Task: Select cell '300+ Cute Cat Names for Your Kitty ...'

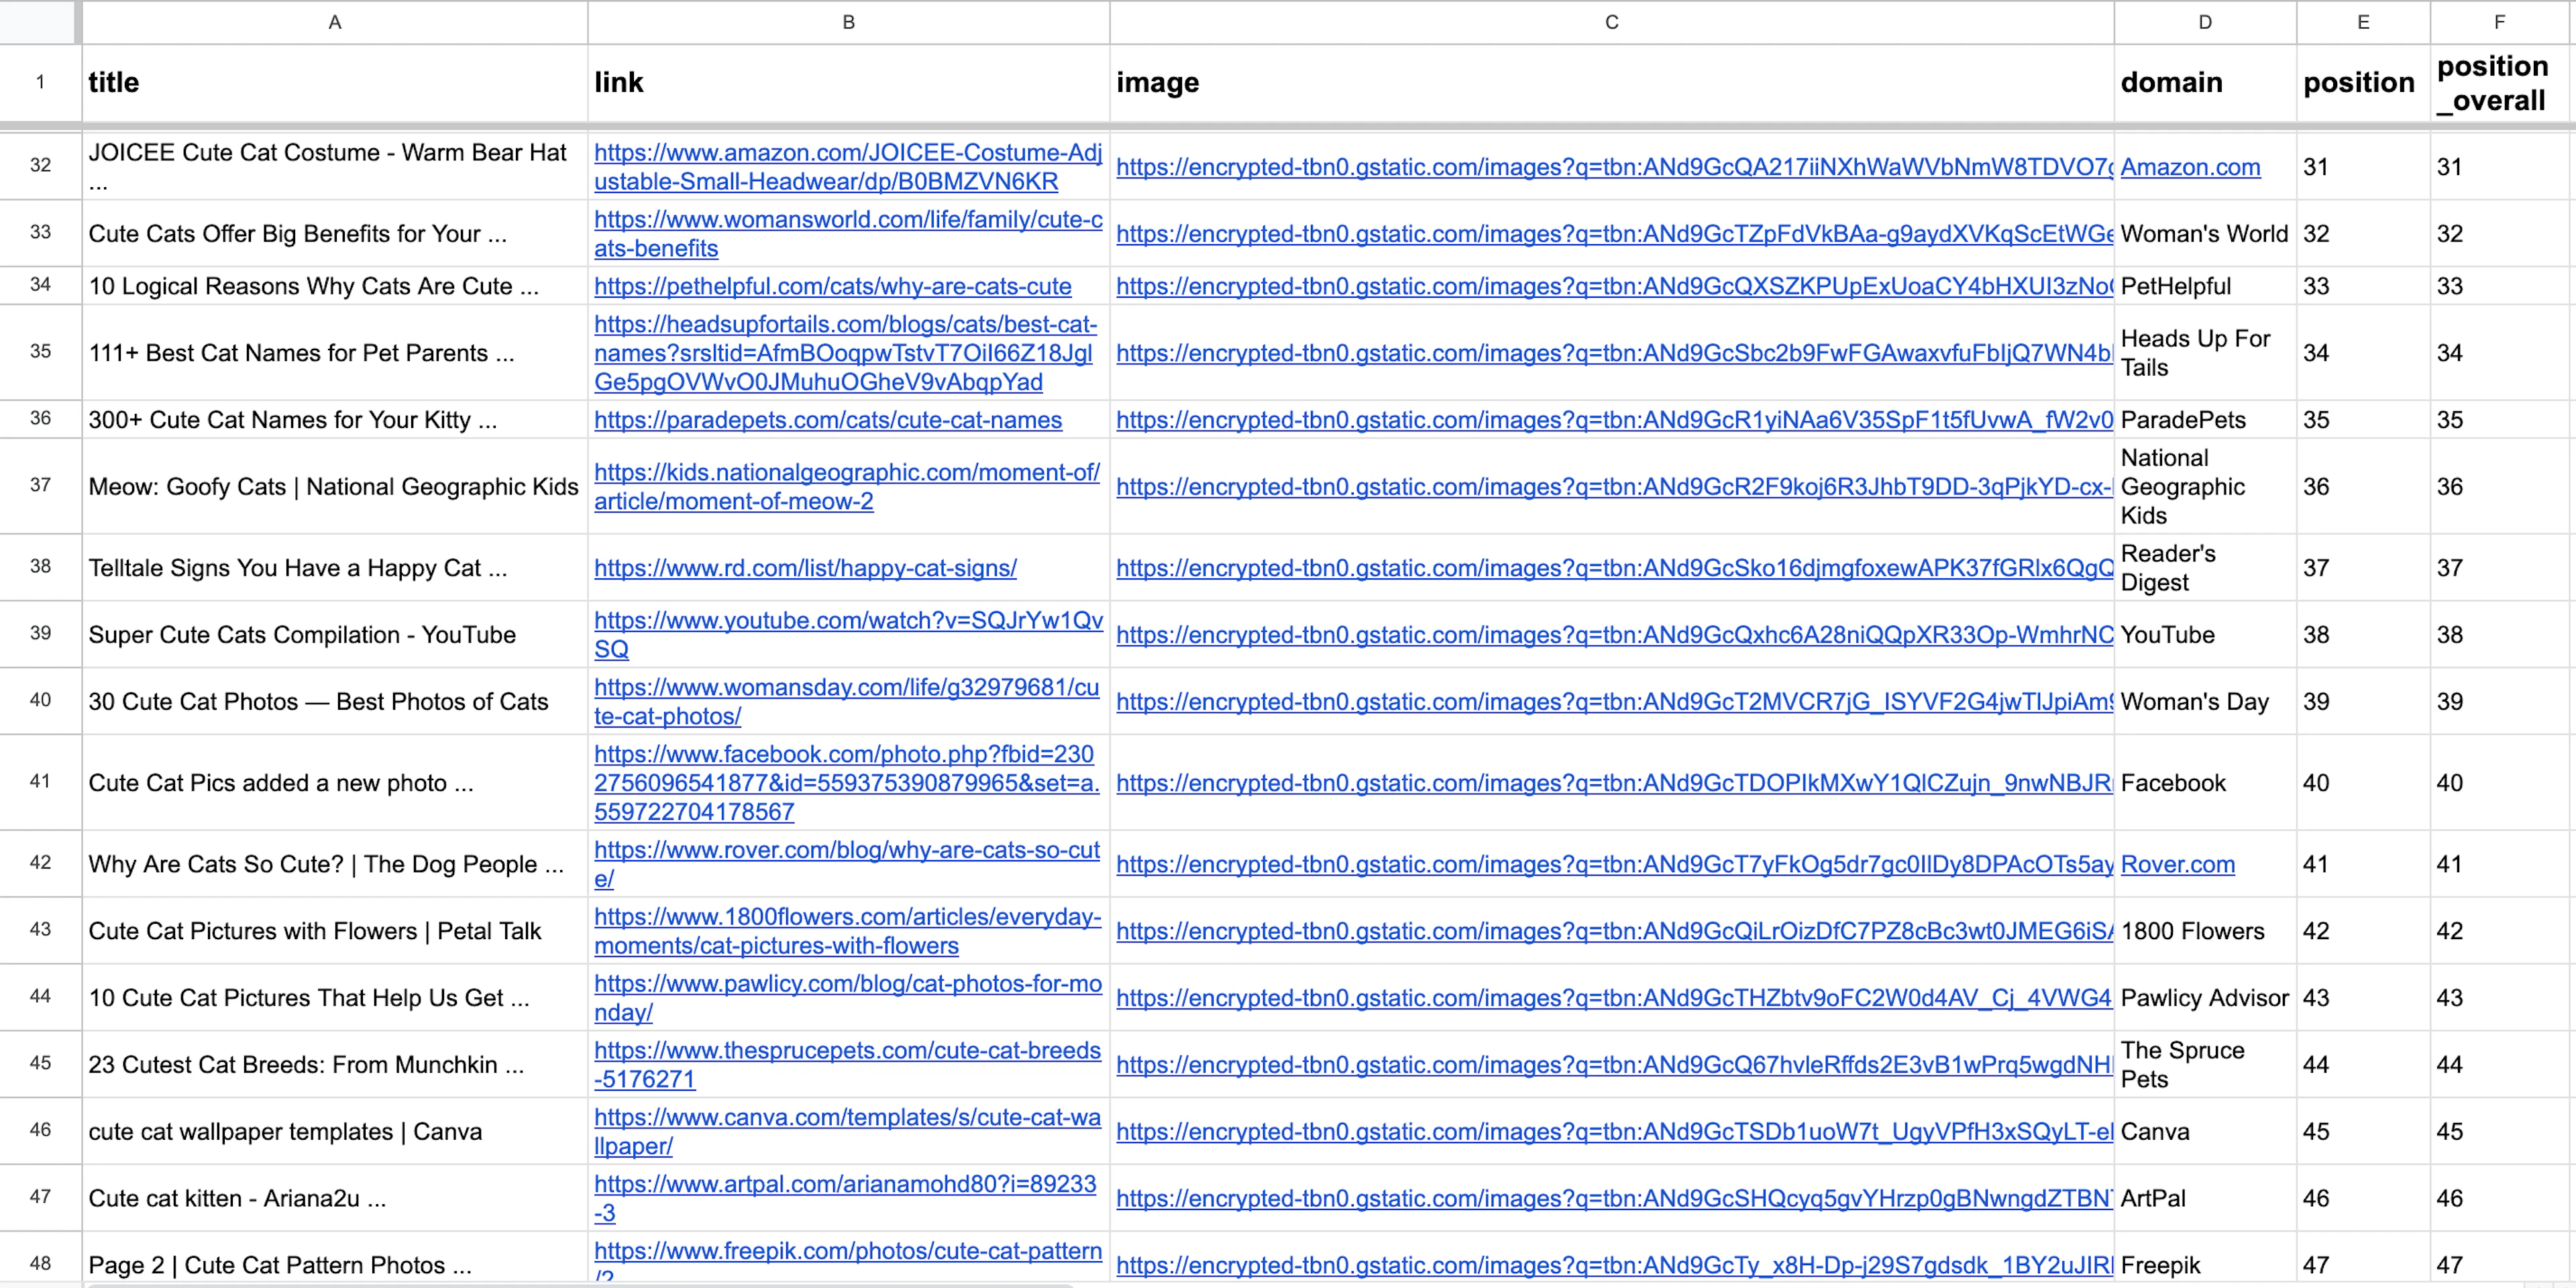Action: tap(334, 420)
